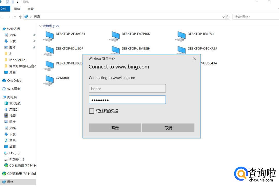
Task: Click DESKTOP-OTCKR8J computer label
Action: (202, 48)
